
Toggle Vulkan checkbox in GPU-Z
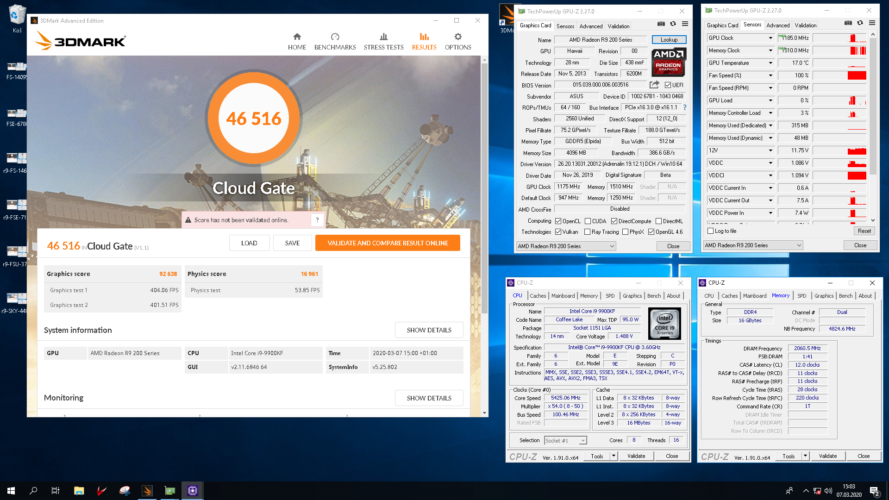click(558, 232)
